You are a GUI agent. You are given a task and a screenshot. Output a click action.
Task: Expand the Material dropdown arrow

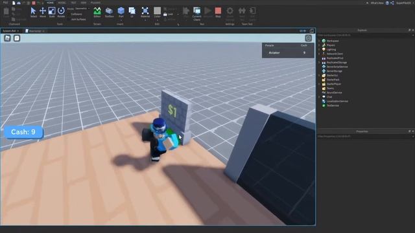coord(145,20)
